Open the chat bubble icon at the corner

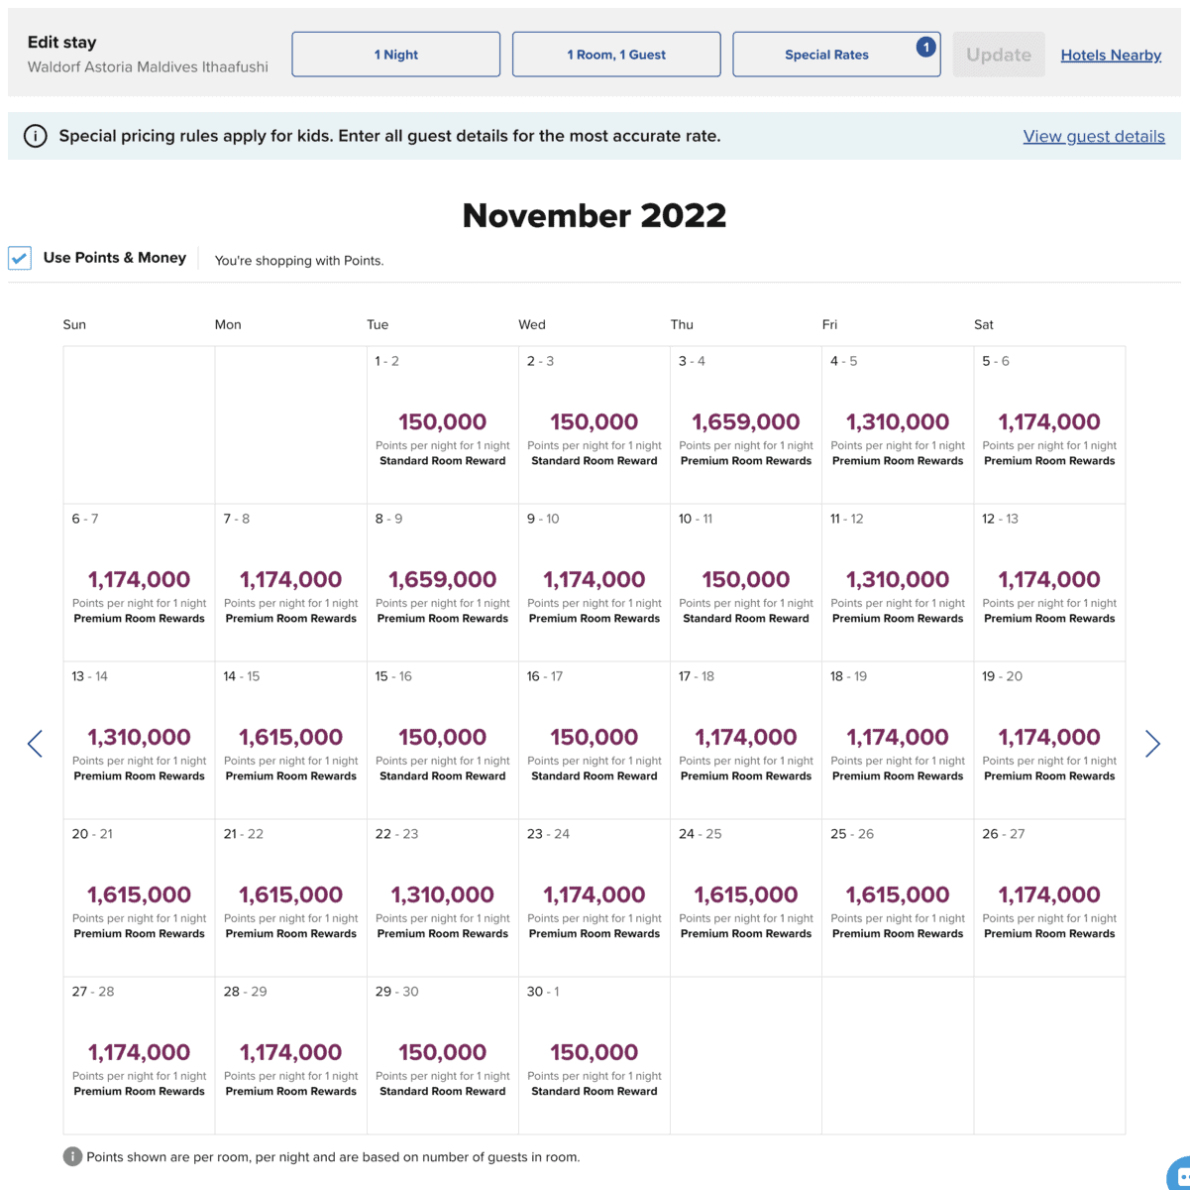pyautogui.click(x=1179, y=1174)
